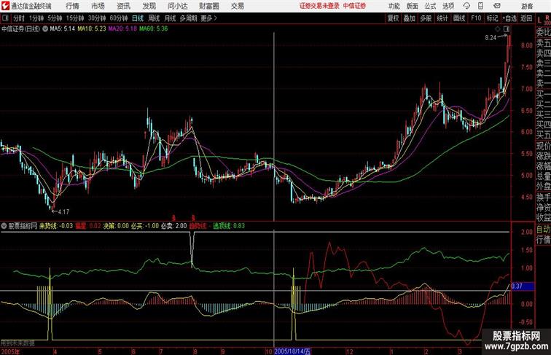Click the month 12 time axis marker
551x355 pixels.
tap(349, 351)
